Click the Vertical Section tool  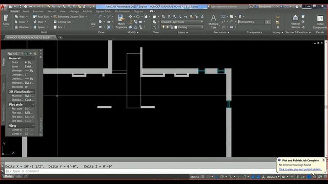295,21
